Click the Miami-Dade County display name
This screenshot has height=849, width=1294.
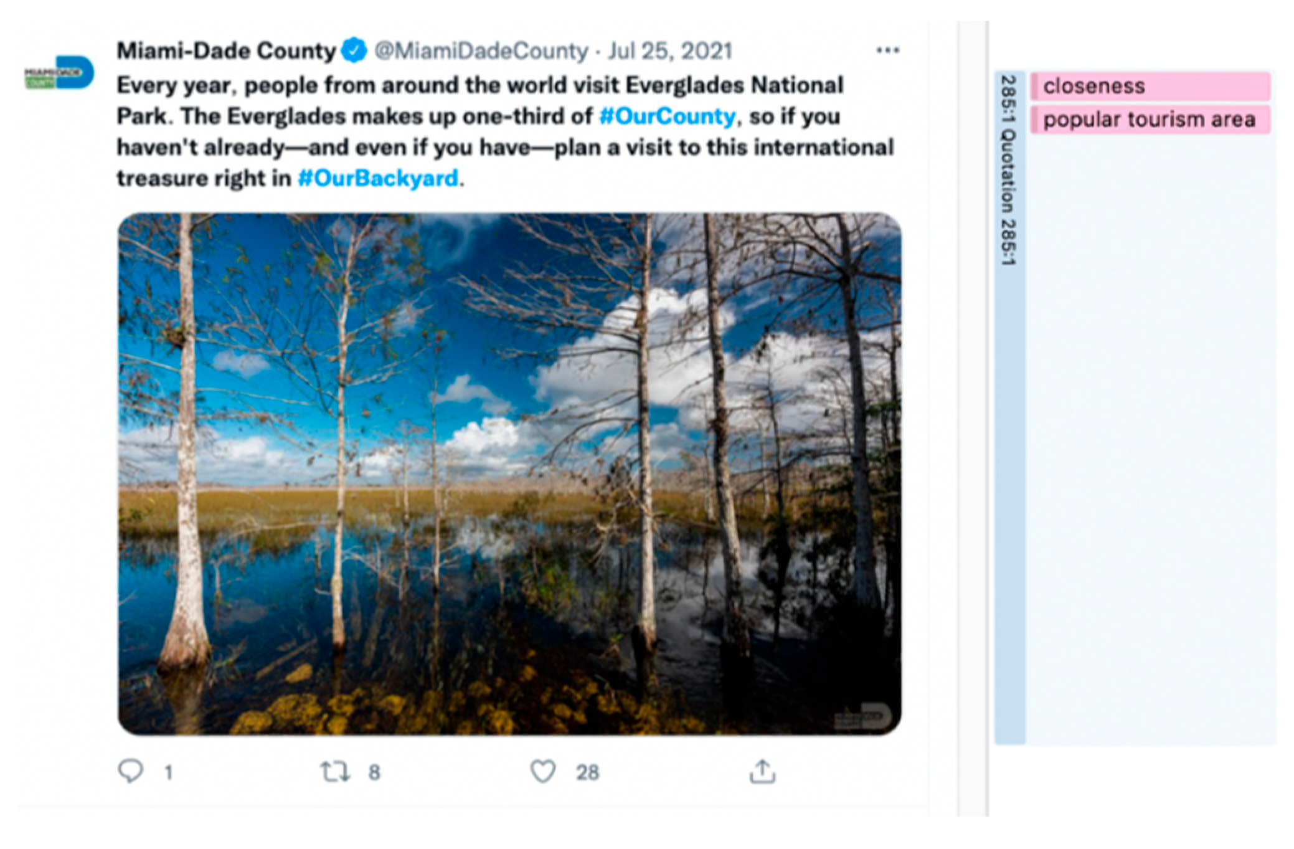tap(227, 51)
